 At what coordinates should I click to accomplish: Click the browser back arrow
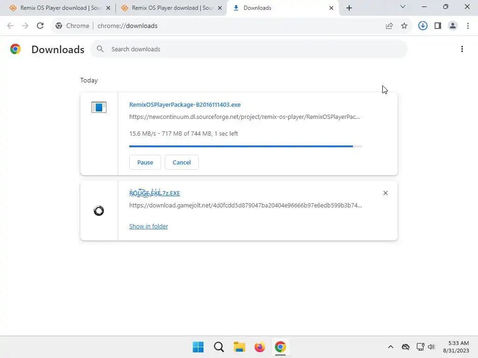click(10, 26)
